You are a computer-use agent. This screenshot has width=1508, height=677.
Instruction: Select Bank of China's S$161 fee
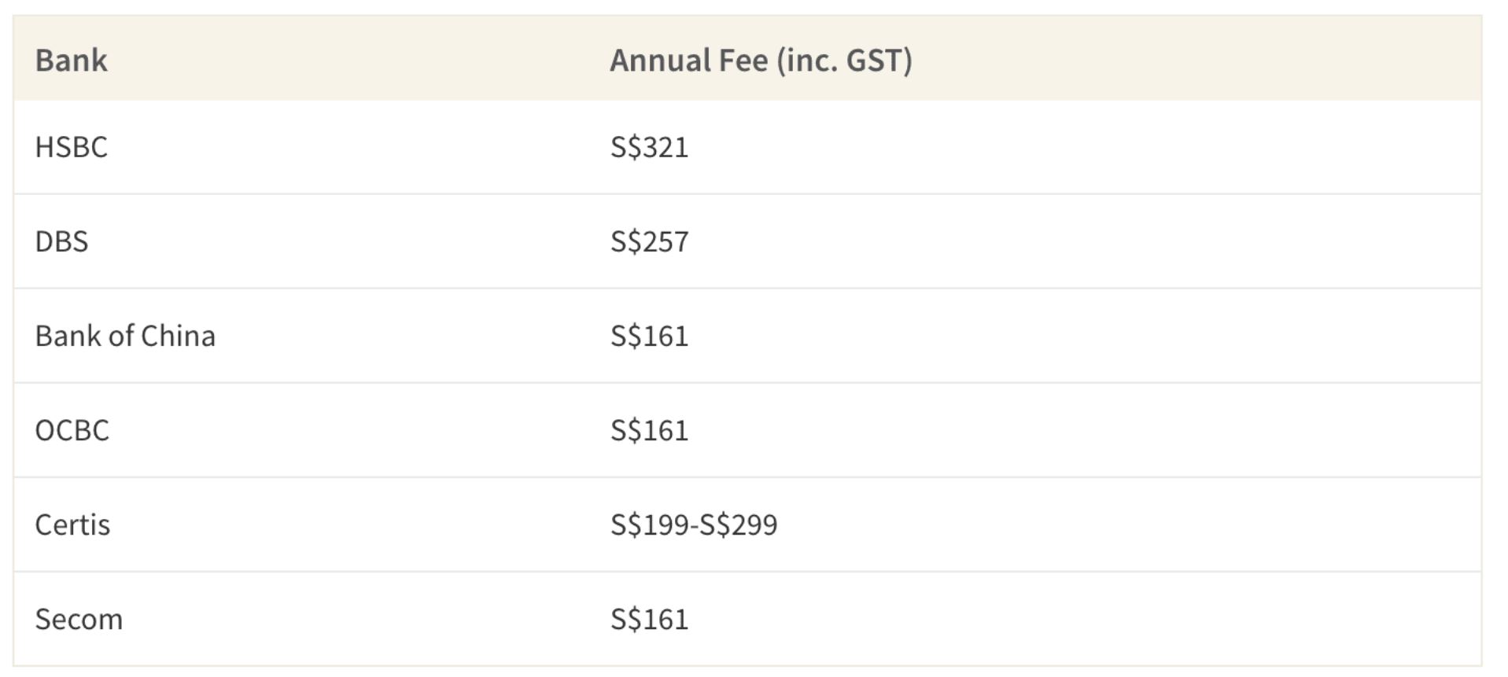pos(649,336)
